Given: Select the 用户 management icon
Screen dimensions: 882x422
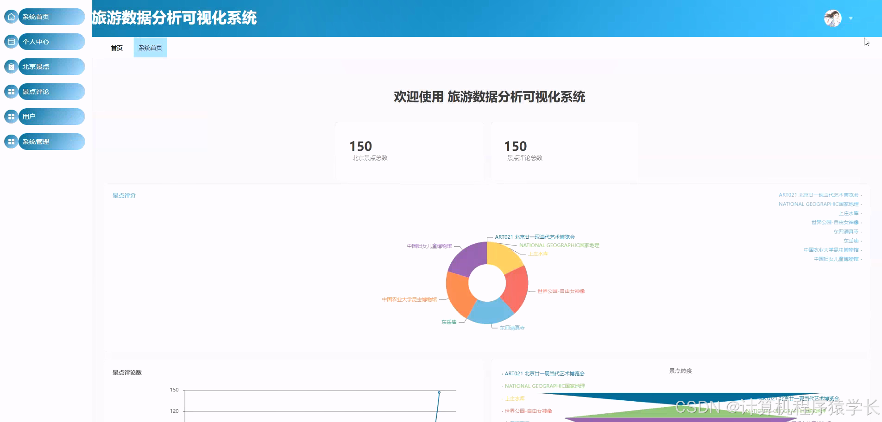Looking at the screenshot, I should coord(11,116).
